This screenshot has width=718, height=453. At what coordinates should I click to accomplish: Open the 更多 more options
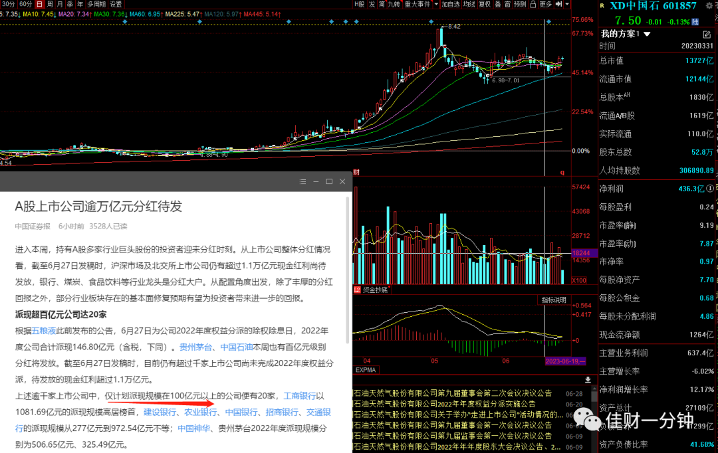545,4
